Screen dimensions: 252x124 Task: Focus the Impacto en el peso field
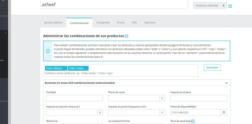[199, 98]
